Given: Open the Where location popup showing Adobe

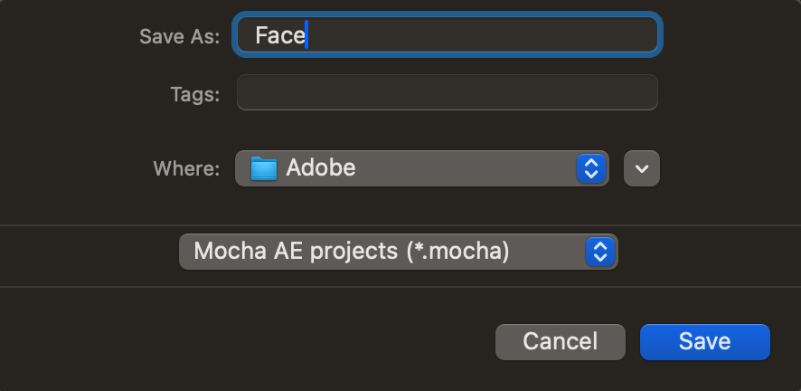Looking at the screenshot, I should (422, 168).
